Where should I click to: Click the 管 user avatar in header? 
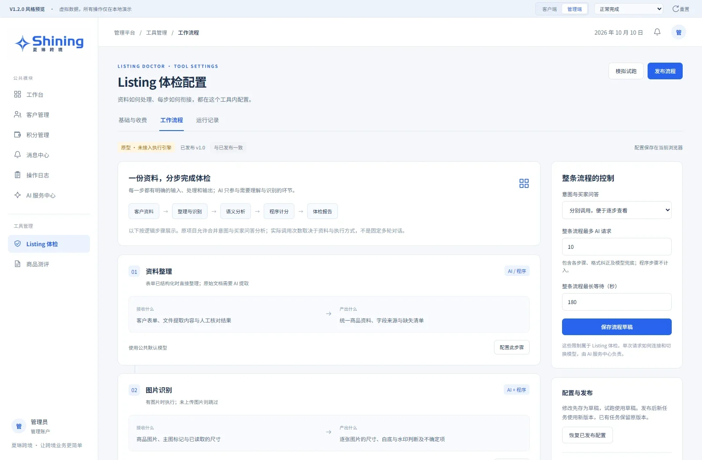679,32
